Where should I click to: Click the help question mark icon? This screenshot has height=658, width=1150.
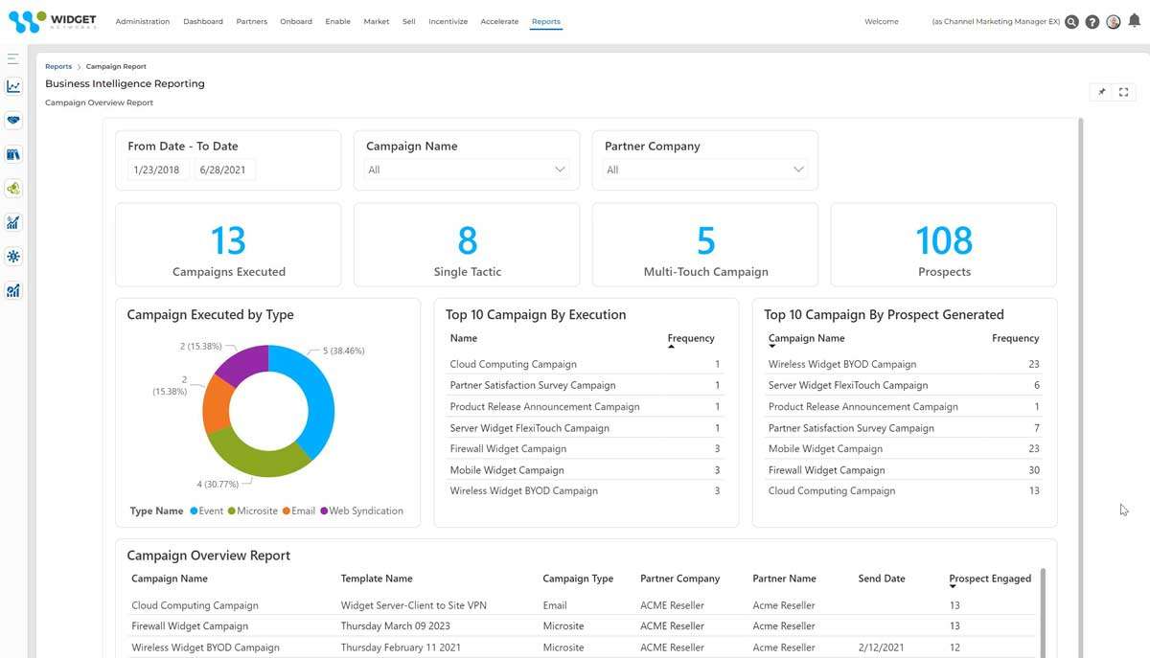(x=1092, y=21)
